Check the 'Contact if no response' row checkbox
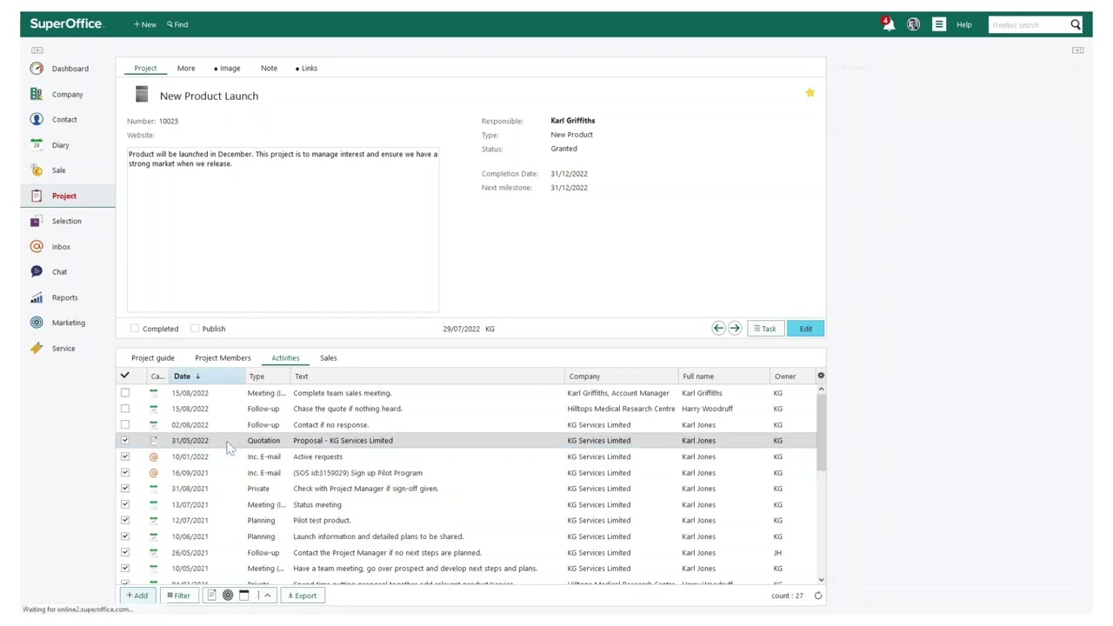Screen dimensions: 1113x626 (125, 425)
